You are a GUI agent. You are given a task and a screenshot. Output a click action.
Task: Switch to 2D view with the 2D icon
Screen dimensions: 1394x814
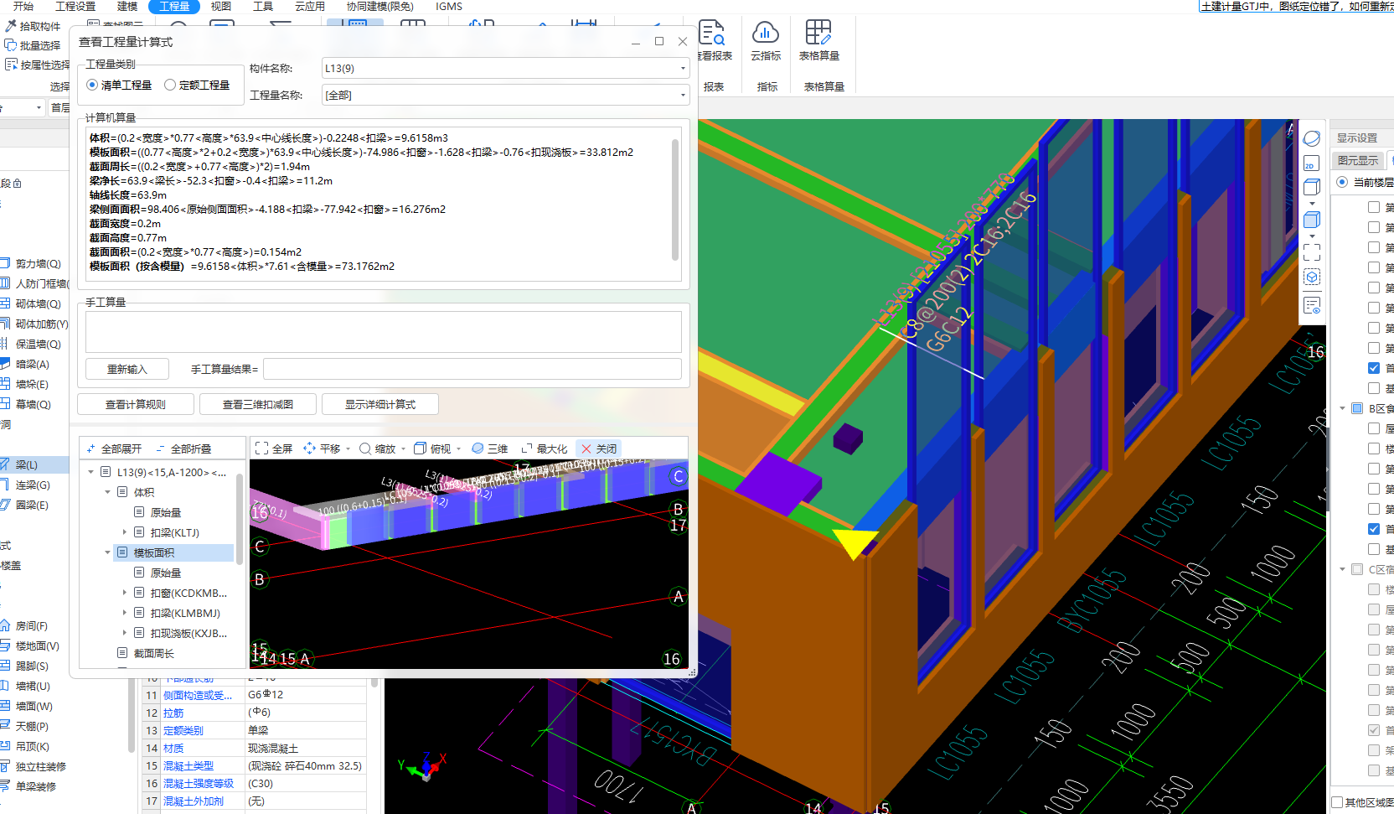(1312, 163)
